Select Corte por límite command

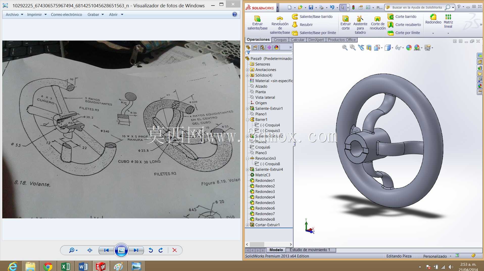[404, 33]
